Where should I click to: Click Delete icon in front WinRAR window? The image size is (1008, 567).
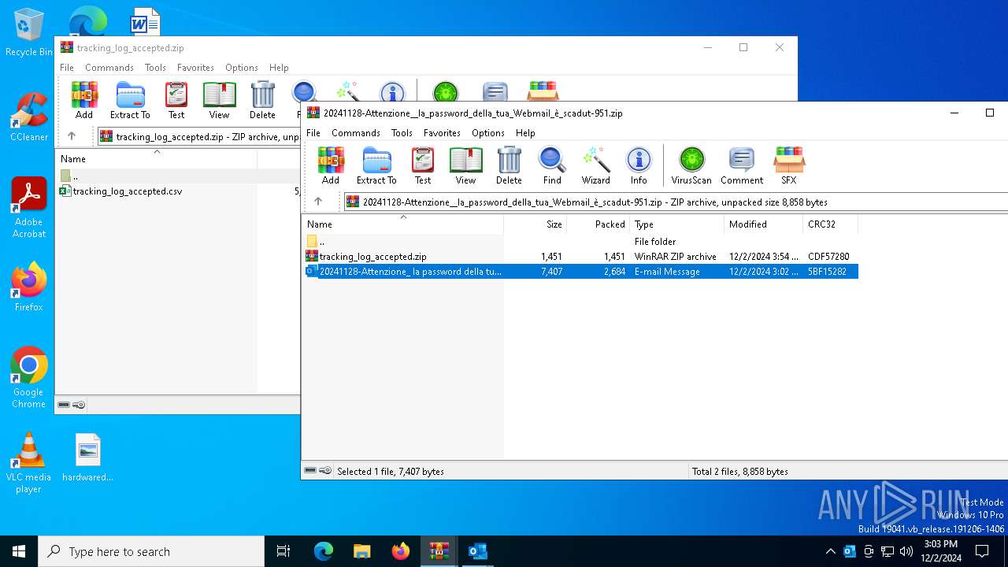509,165
